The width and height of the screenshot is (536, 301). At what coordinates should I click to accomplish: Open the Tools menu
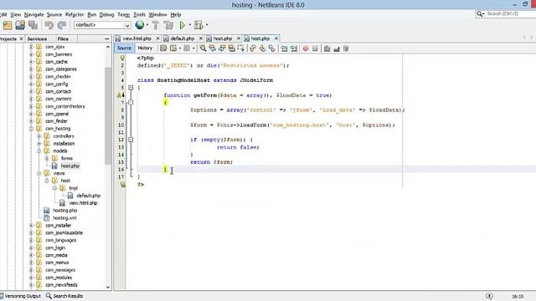point(139,15)
